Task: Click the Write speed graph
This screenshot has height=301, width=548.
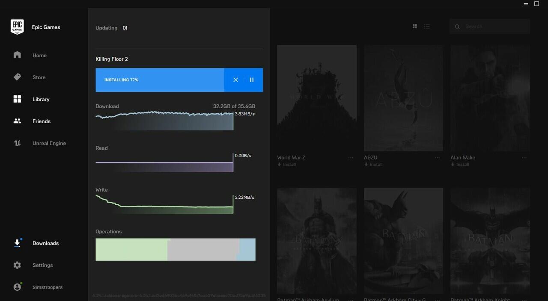Action: tap(164, 204)
